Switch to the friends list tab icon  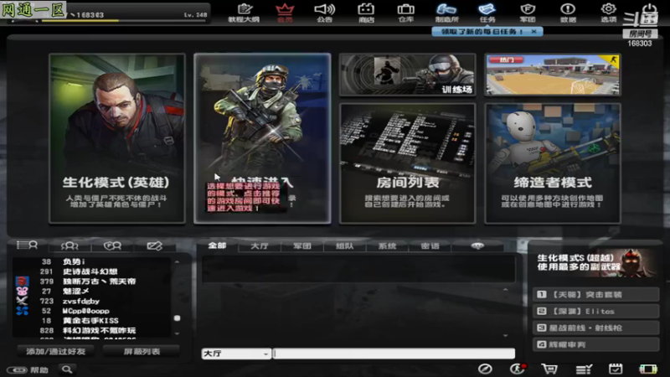70,245
